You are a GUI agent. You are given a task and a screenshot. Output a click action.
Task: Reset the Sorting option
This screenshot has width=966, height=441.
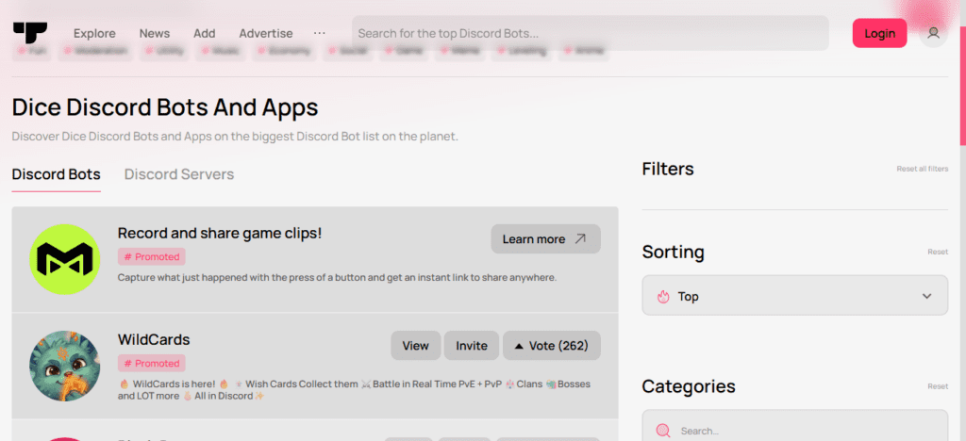pyautogui.click(x=939, y=253)
